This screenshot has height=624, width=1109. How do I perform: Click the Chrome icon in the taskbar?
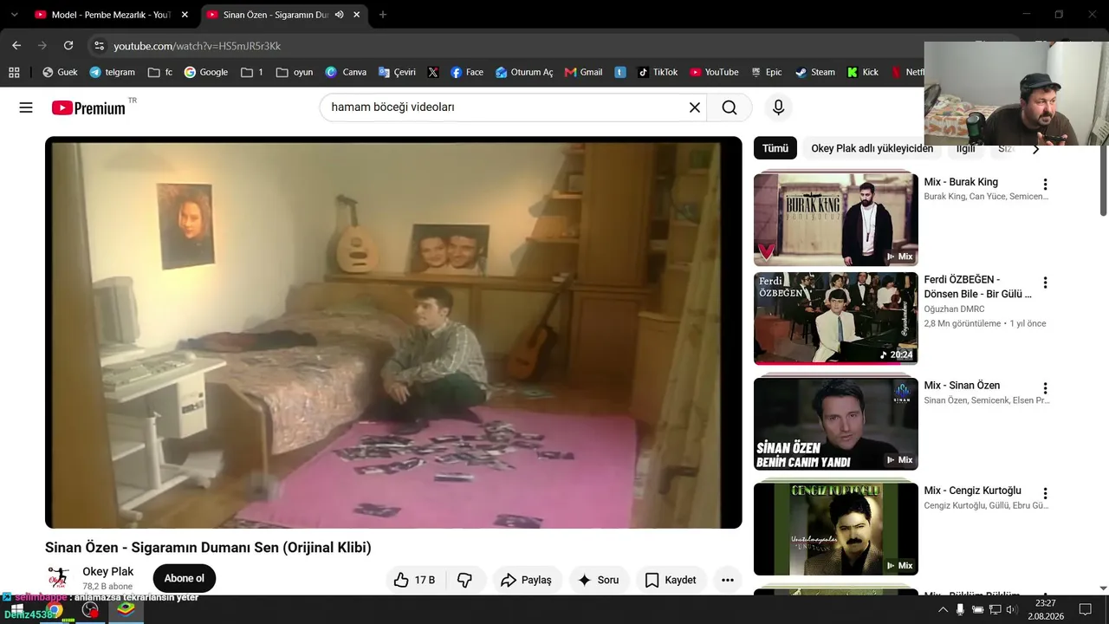[55, 611]
